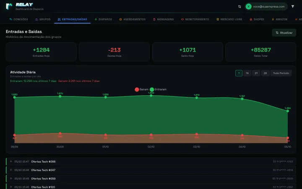Click the Agendamentos clock icon
Screen dimensions: 302x189
pyautogui.click(x=120, y=19)
